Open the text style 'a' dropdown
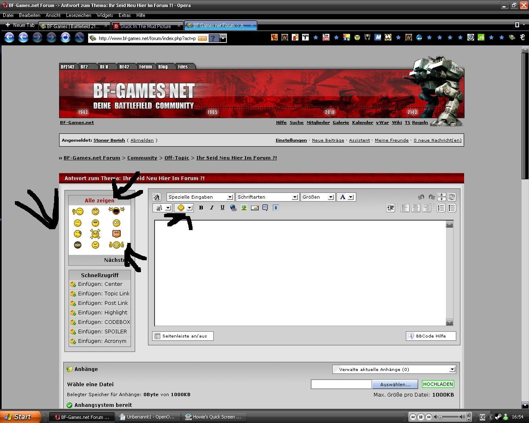The width and height of the screenshot is (529, 423). 162,208
